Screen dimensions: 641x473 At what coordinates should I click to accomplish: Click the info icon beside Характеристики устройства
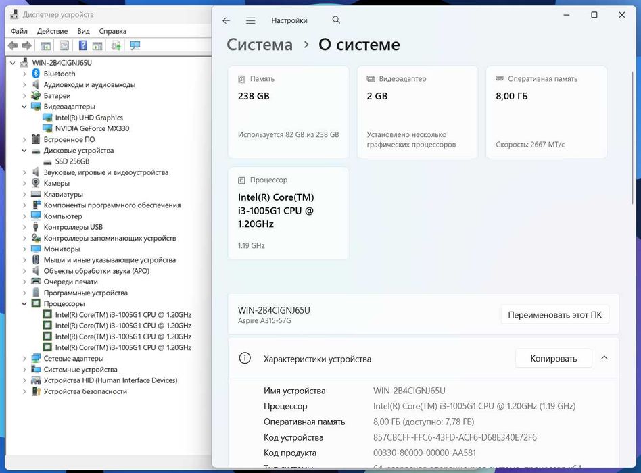(245, 358)
